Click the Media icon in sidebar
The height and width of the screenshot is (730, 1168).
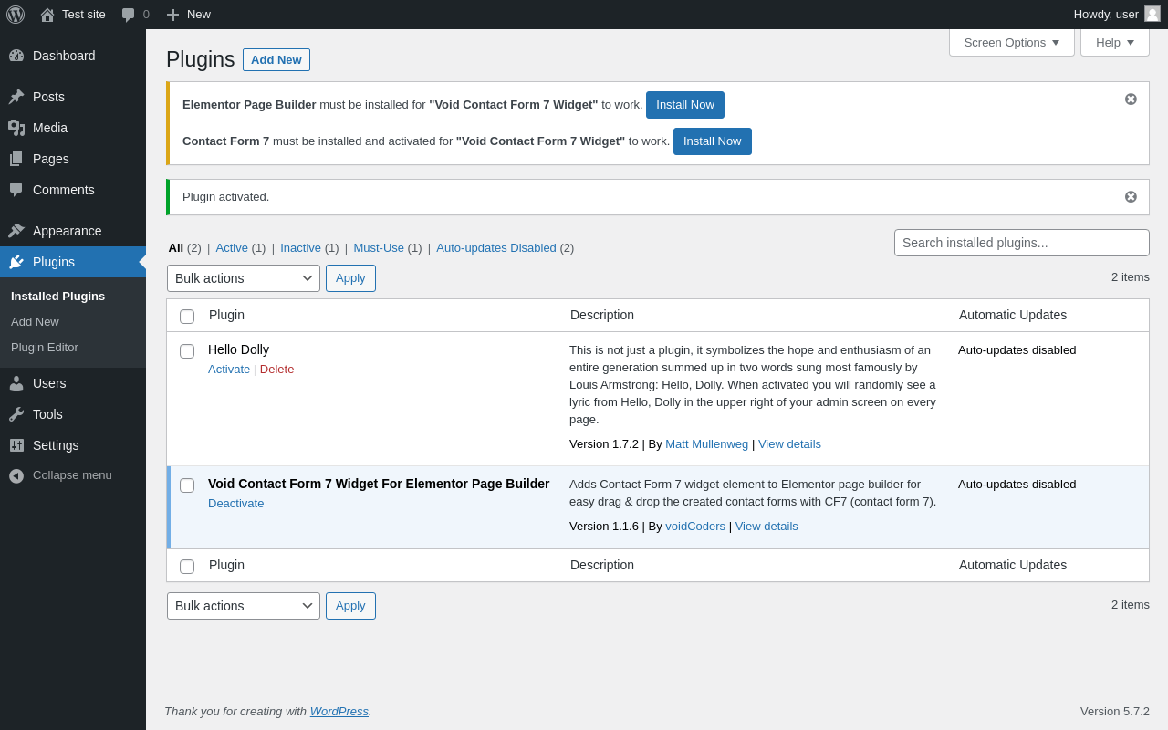click(x=16, y=128)
